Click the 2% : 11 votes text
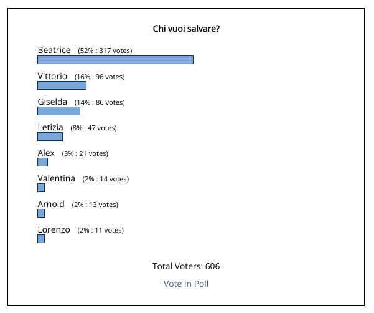 point(100,230)
